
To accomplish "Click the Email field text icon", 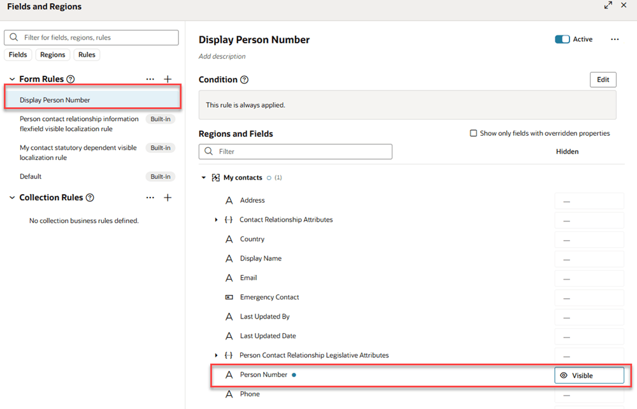I will pyautogui.click(x=229, y=278).
